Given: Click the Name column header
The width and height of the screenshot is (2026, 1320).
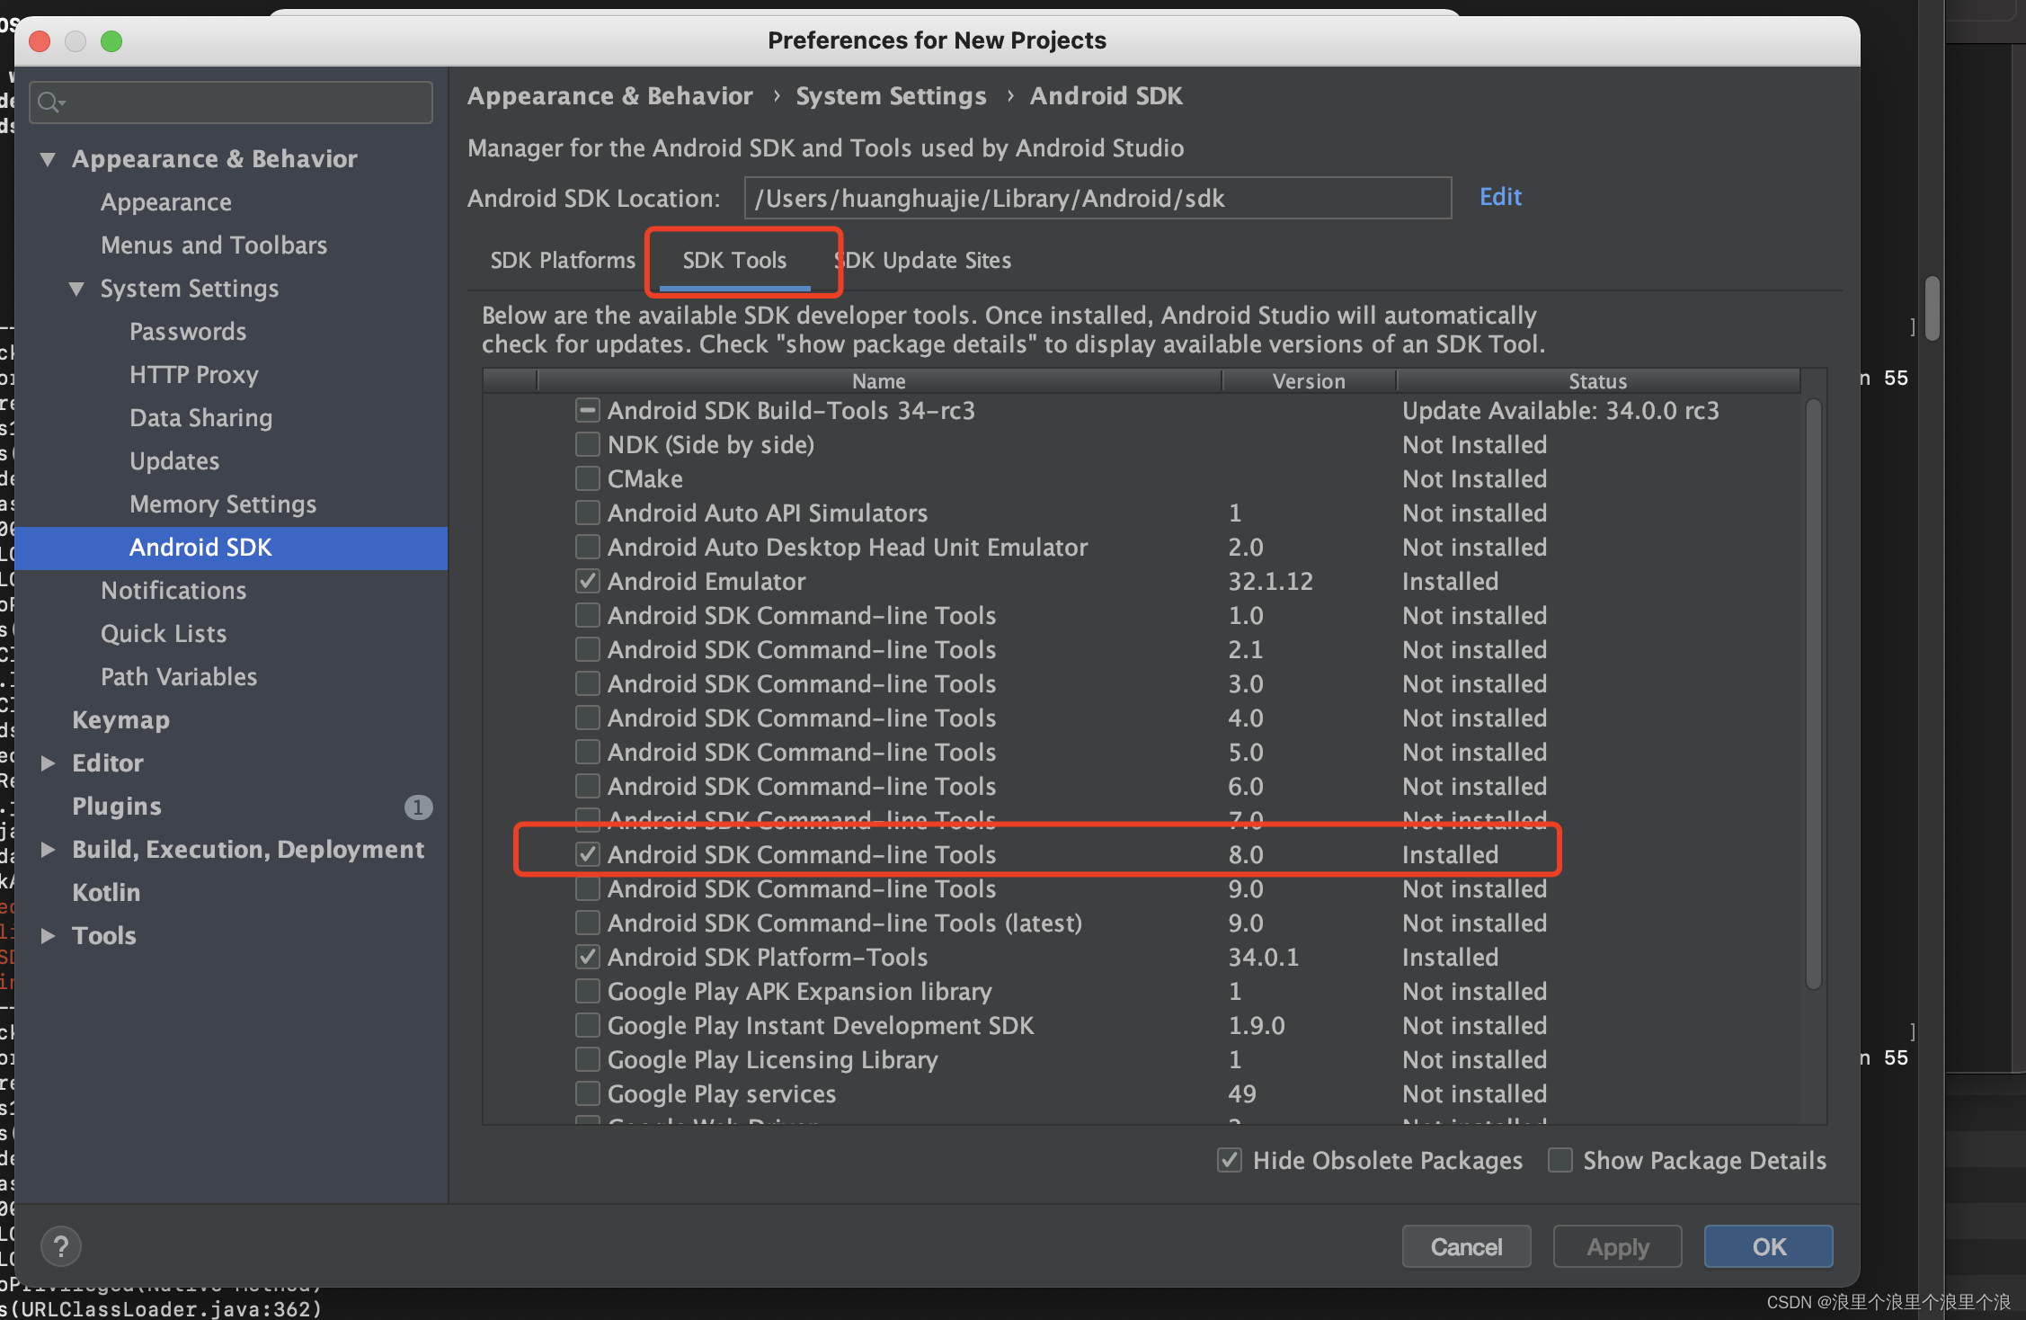Looking at the screenshot, I should (879, 381).
